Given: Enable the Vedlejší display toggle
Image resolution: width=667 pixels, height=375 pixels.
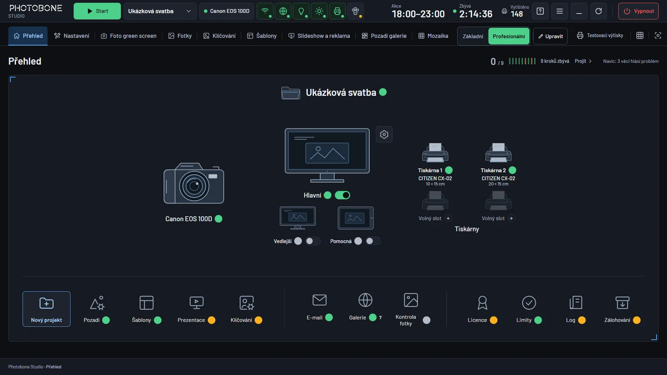Looking at the screenshot, I should click(x=313, y=241).
